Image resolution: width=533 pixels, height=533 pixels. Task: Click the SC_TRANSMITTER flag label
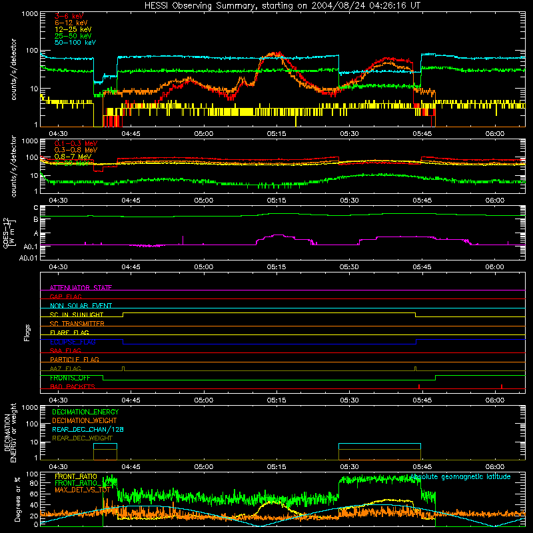[x=77, y=324]
